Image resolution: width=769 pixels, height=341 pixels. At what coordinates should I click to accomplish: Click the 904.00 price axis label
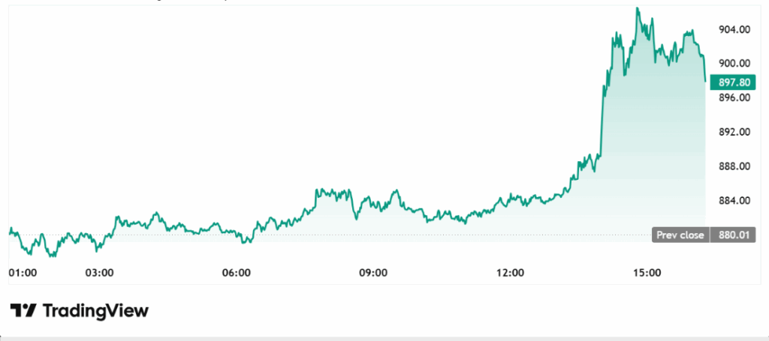[x=734, y=29]
